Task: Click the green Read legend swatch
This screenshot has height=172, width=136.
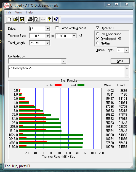Action: point(81,85)
